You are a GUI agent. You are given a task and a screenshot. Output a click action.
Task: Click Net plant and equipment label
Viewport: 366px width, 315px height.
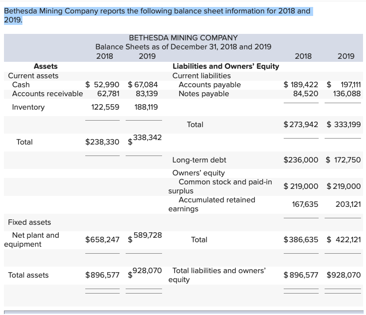(x=31, y=240)
